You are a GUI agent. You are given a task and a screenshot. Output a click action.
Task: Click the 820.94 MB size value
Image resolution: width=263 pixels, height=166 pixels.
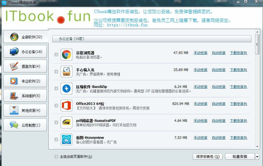(x=181, y=104)
